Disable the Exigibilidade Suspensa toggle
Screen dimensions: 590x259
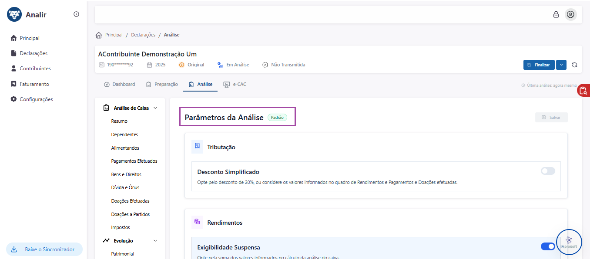(x=548, y=246)
